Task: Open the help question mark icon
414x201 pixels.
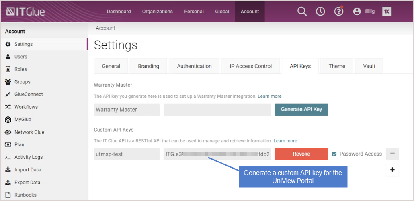Action: tap(339, 11)
